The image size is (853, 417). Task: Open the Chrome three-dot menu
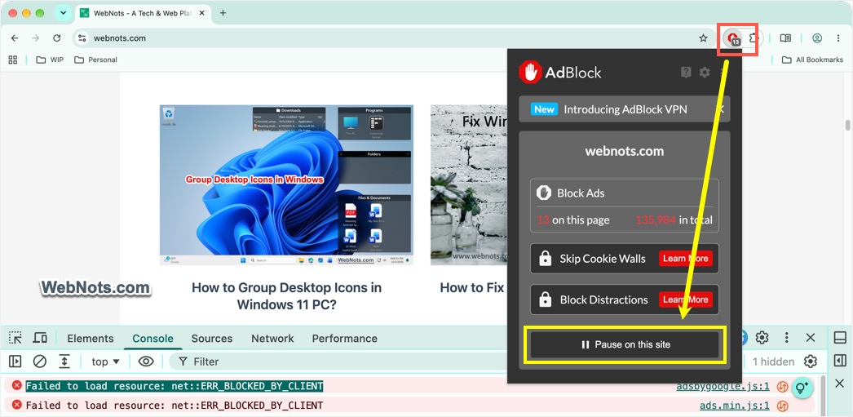pyautogui.click(x=838, y=38)
